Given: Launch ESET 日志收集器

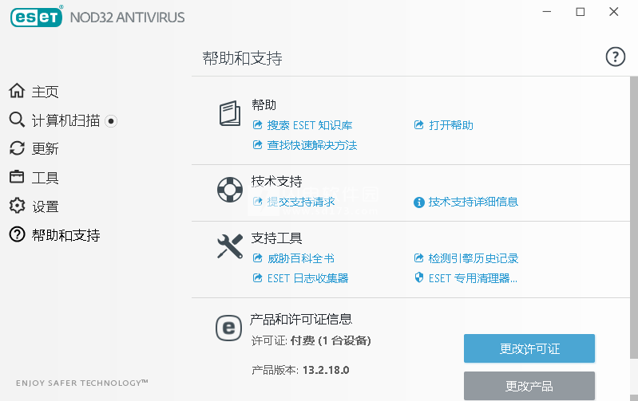Looking at the screenshot, I should (x=308, y=278).
